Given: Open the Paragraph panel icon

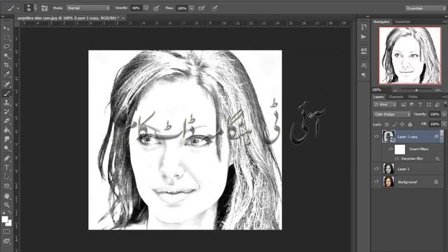Looking at the screenshot, I should [x=364, y=75].
